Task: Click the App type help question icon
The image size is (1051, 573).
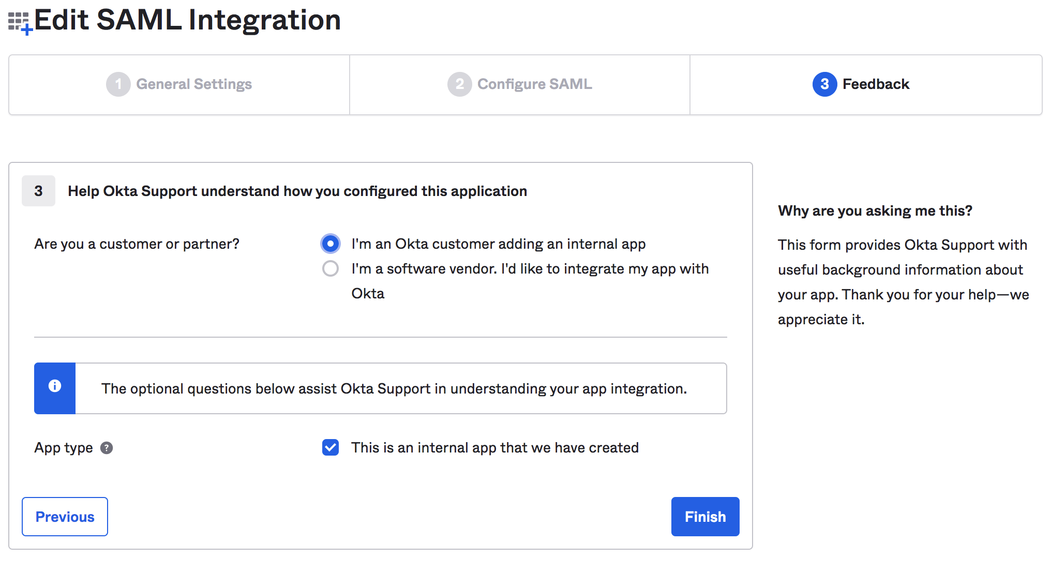Action: (x=107, y=448)
